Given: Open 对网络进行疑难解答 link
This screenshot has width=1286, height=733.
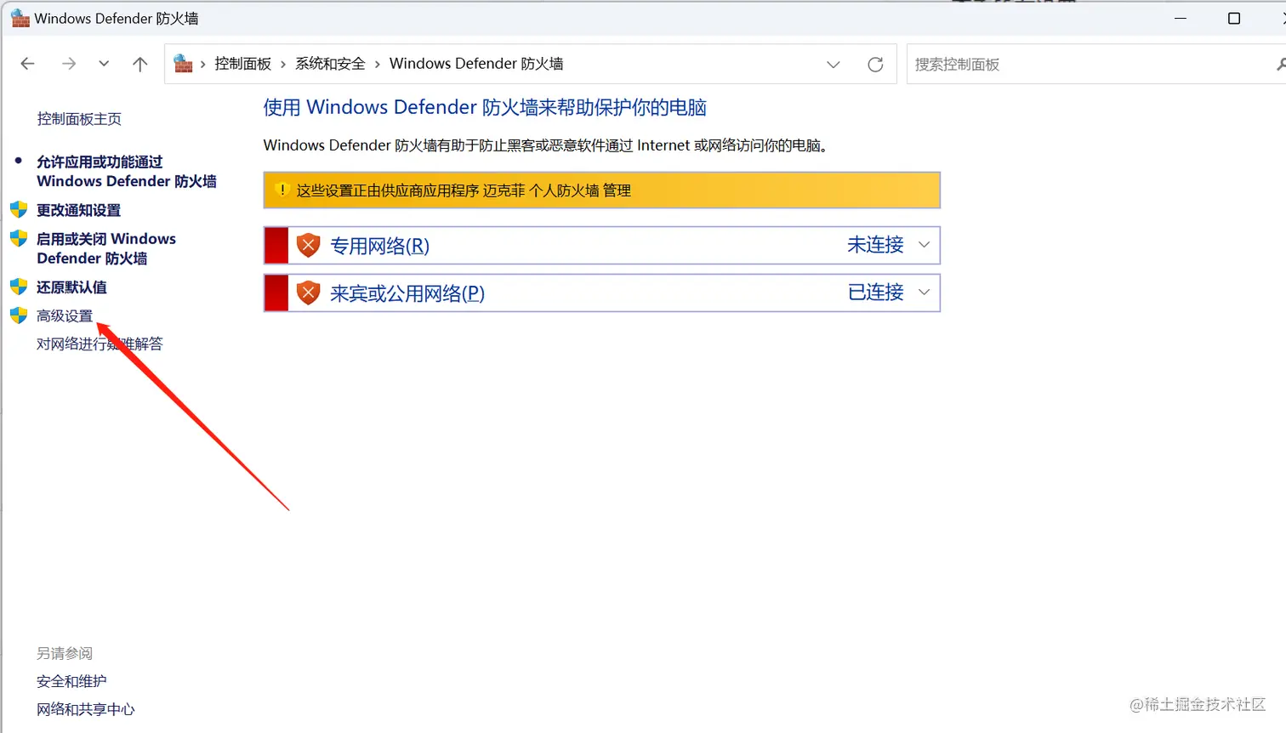Looking at the screenshot, I should pos(100,344).
